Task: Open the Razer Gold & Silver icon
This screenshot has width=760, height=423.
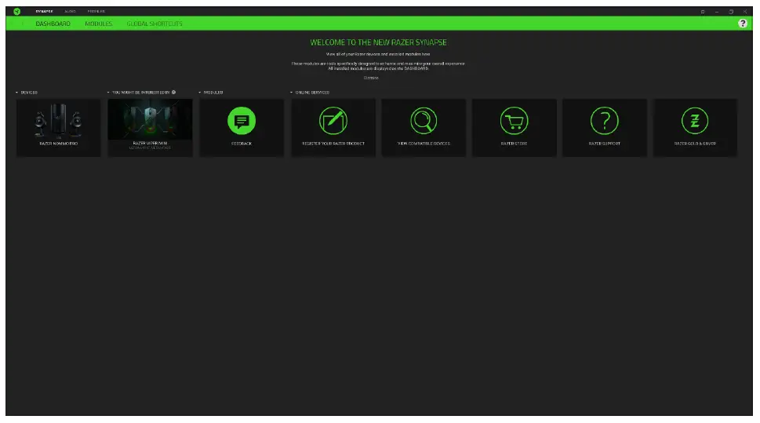Action: 695,121
